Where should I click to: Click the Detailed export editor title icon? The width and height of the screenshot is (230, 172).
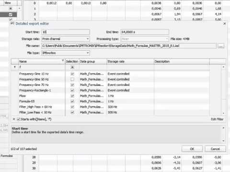(x=12, y=23)
